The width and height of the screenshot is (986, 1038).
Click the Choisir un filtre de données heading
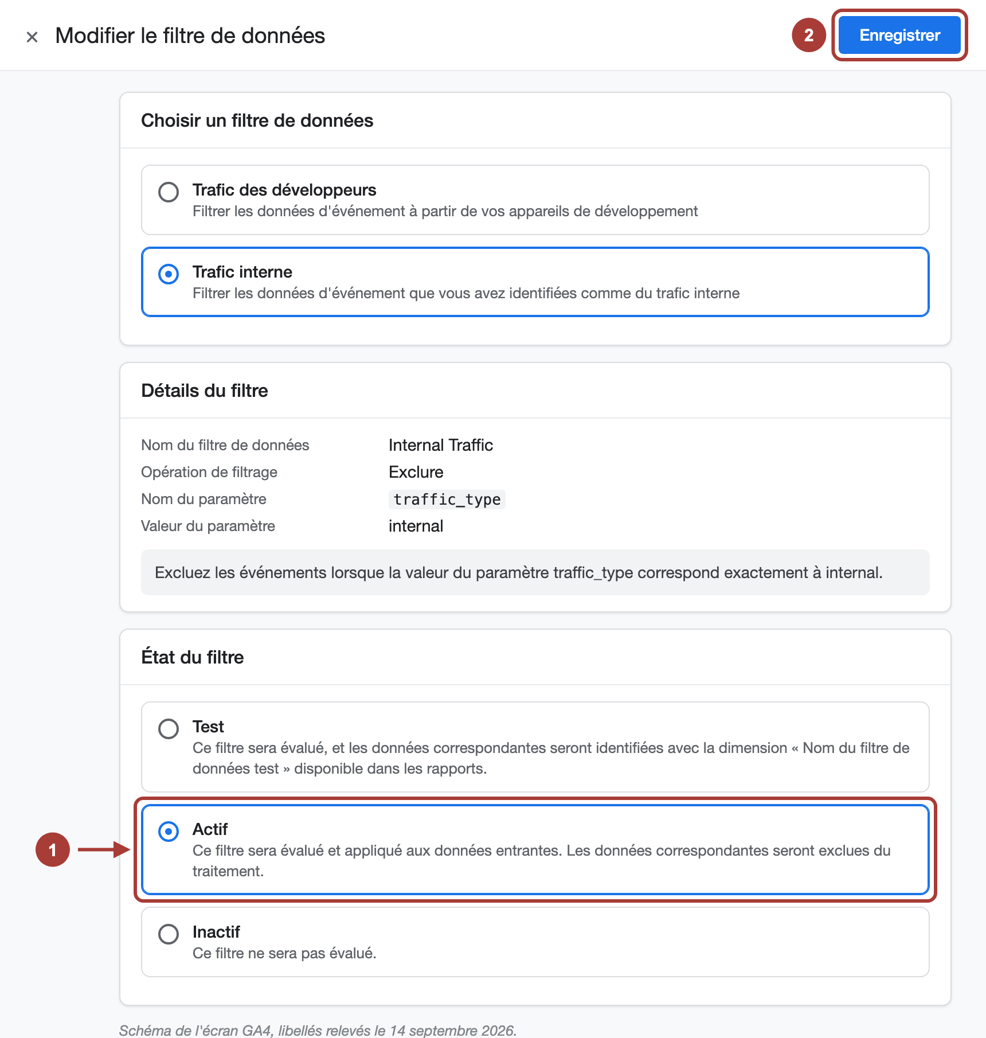click(x=257, y=120)
